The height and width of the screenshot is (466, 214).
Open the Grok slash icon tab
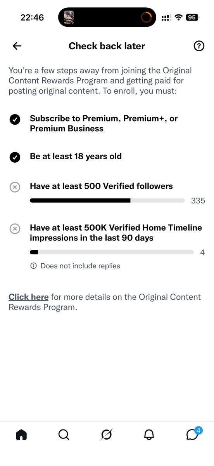(x=106, y=435)
